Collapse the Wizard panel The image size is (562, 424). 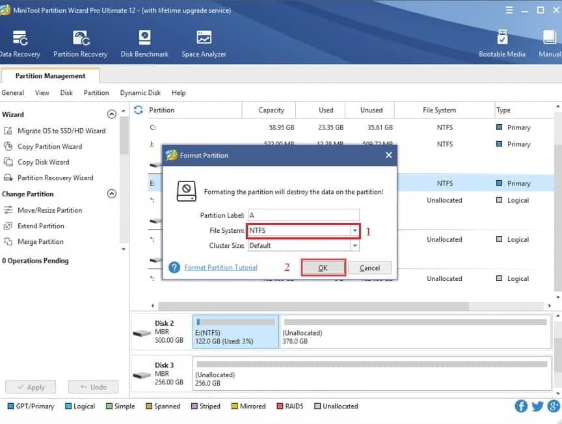[x=111, y=114]
